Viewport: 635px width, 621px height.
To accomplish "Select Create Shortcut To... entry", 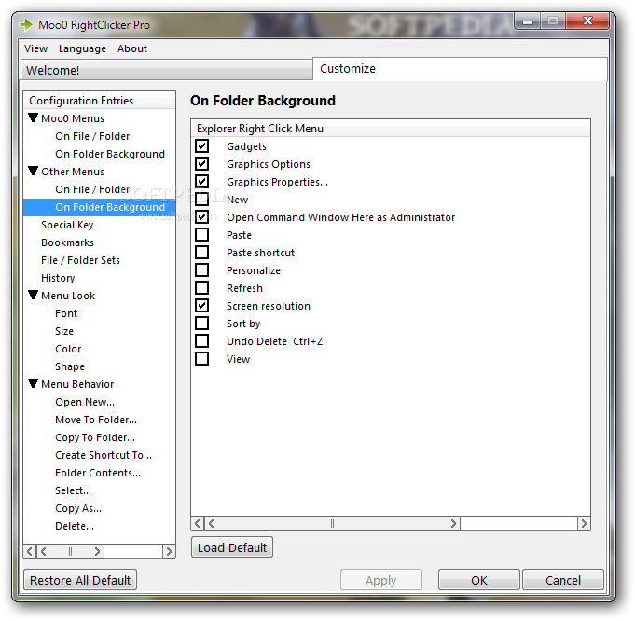I will pos(104,455).
